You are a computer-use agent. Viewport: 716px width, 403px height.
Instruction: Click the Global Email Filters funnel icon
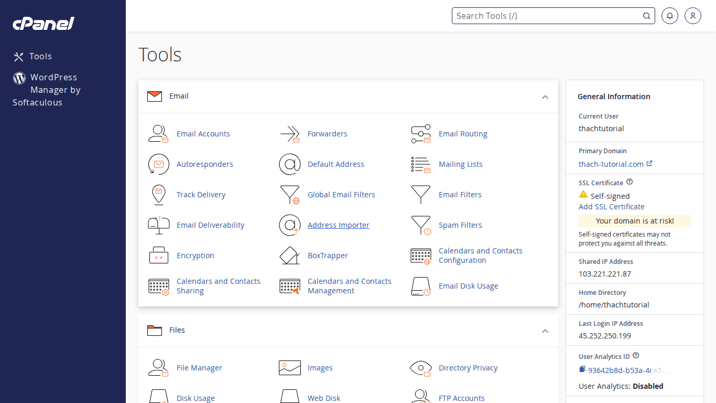pos(289,195)
